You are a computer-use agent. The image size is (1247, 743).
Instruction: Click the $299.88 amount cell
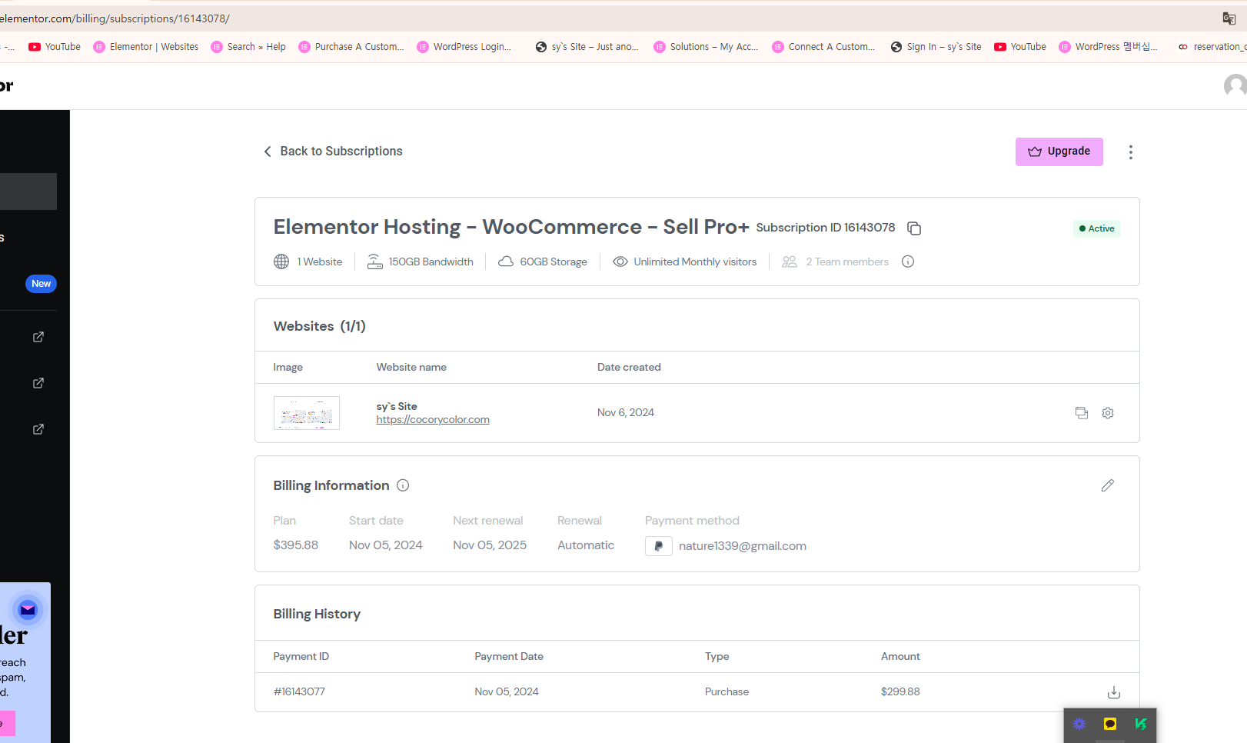[x=900, y=692]
